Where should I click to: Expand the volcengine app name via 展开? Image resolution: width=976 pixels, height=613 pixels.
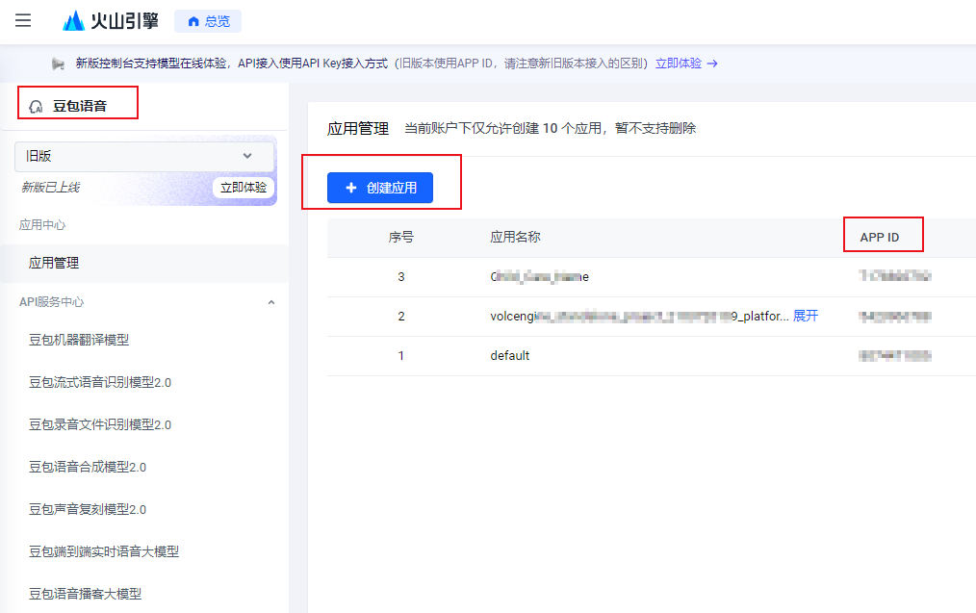click(806, 317)
